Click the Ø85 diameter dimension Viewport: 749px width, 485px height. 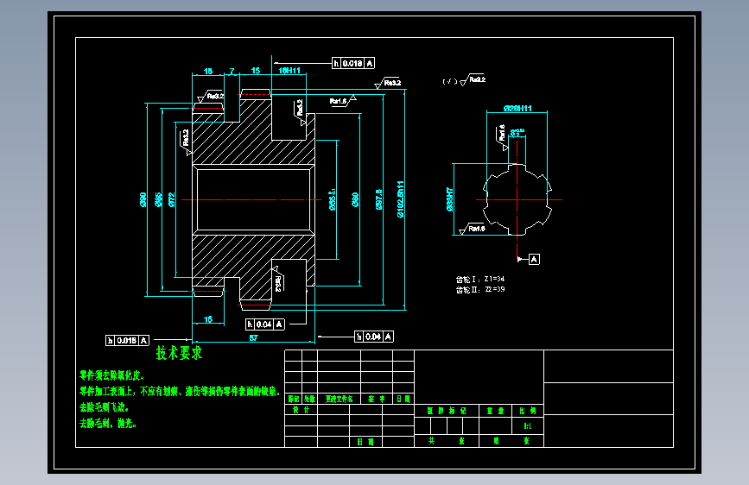[159, 199]
